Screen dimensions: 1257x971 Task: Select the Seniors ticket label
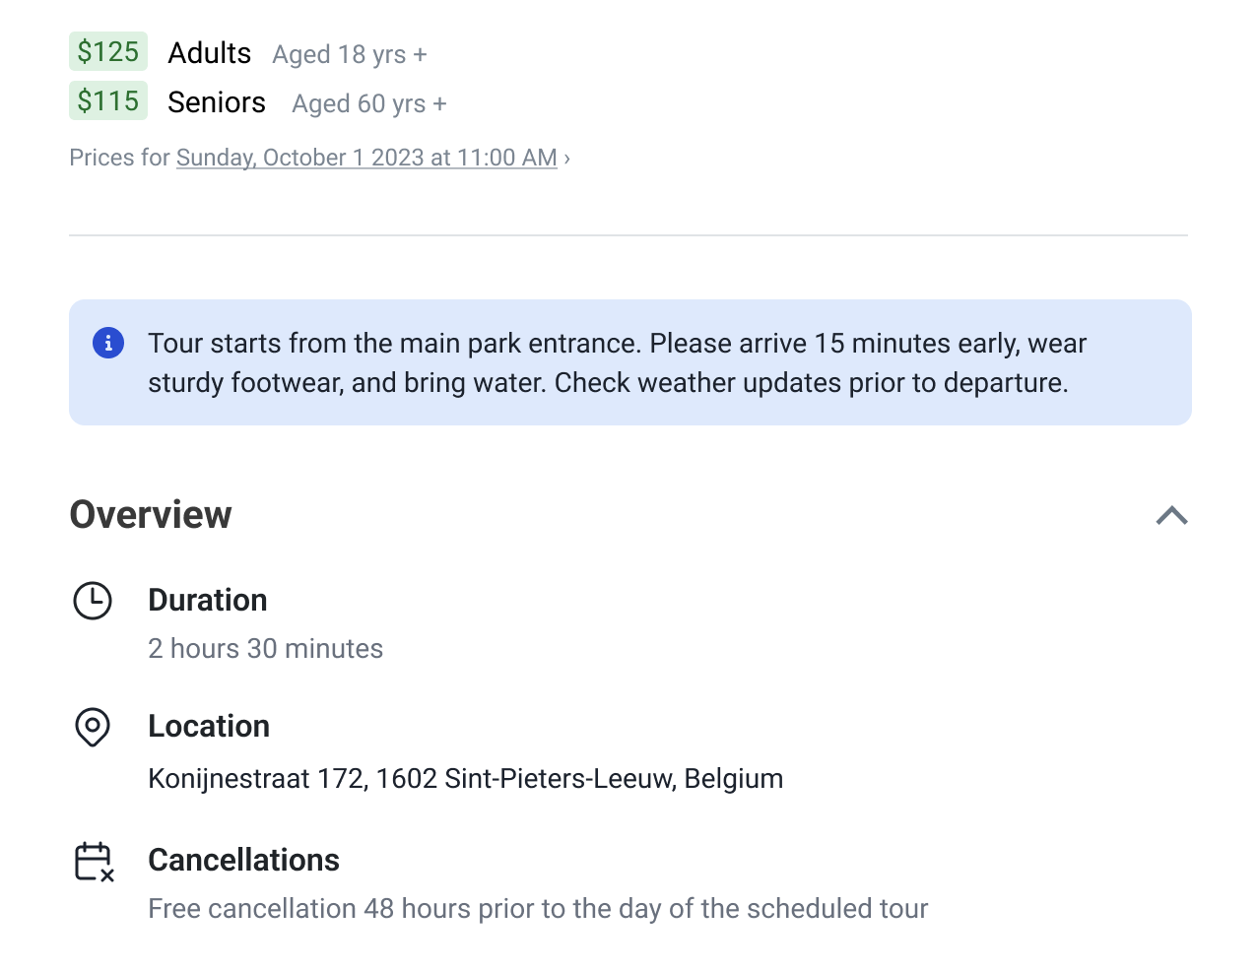click(x=217, y=102)
